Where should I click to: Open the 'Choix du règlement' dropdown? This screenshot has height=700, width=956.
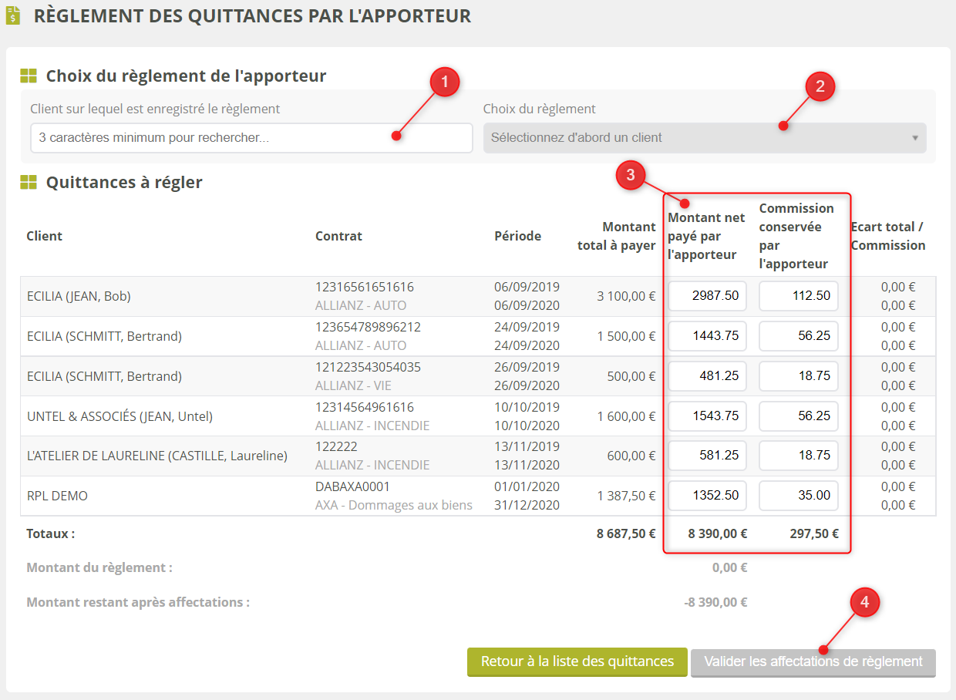pyautogui.click(x=704, y=138)
